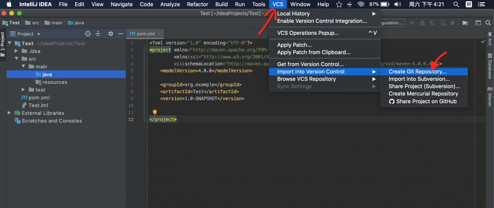Open Project panel gear settings icon
The height and width of the screenshot is (208, 494).
111,34
